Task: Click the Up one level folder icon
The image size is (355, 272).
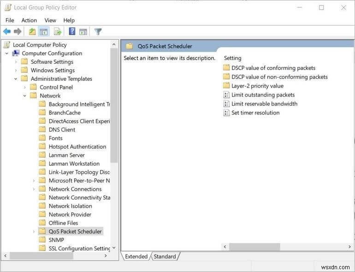Action: pyautogui.click(x=32, y=31)
